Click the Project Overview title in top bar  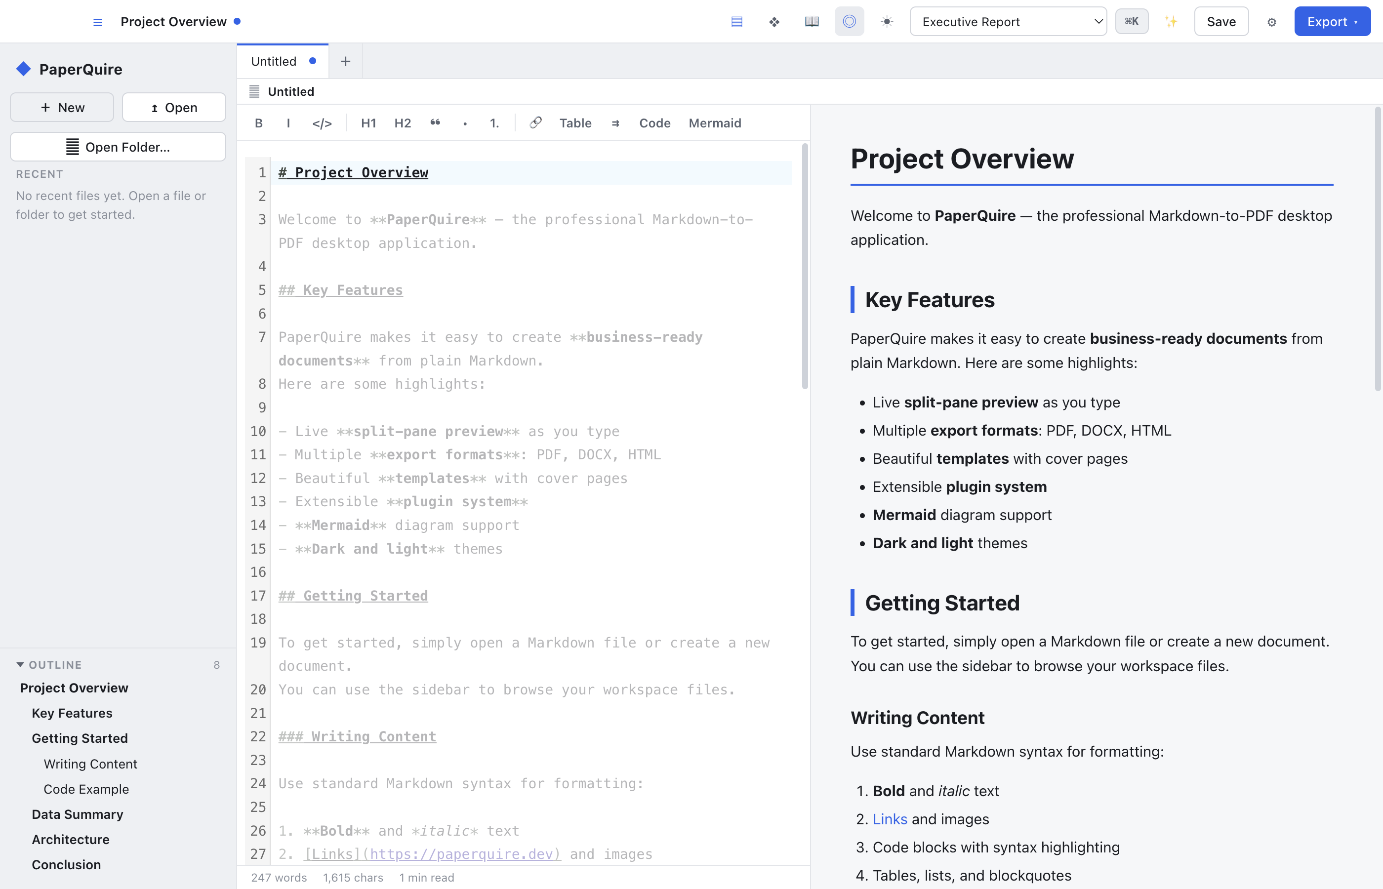[x=173, y=22]
